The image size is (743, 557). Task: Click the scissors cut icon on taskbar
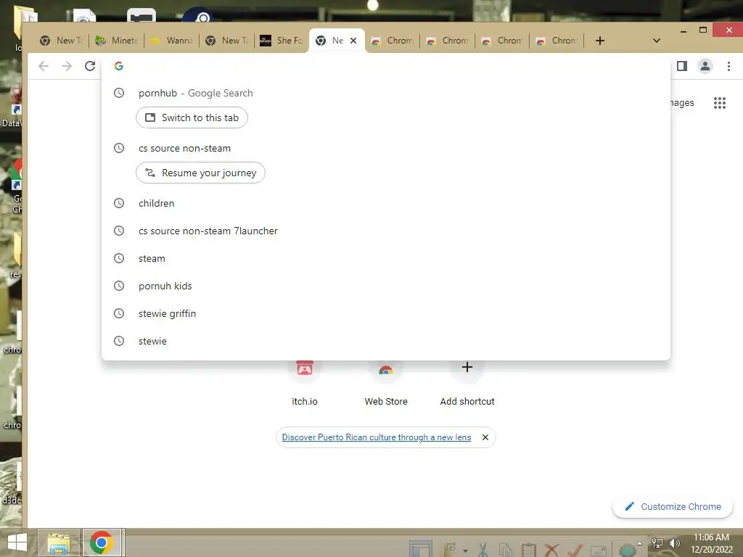pyautogui.click(x=483, y=550)
